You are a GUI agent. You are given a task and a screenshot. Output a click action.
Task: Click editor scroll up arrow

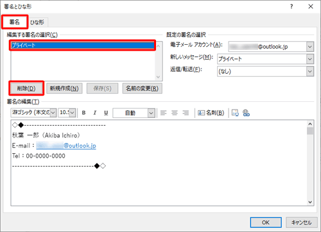310,124
